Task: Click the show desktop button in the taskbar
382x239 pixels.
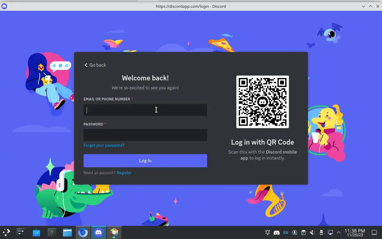Action: click(374, 232)
